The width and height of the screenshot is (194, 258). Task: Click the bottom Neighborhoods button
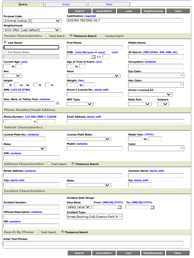[x=153, y=253]
